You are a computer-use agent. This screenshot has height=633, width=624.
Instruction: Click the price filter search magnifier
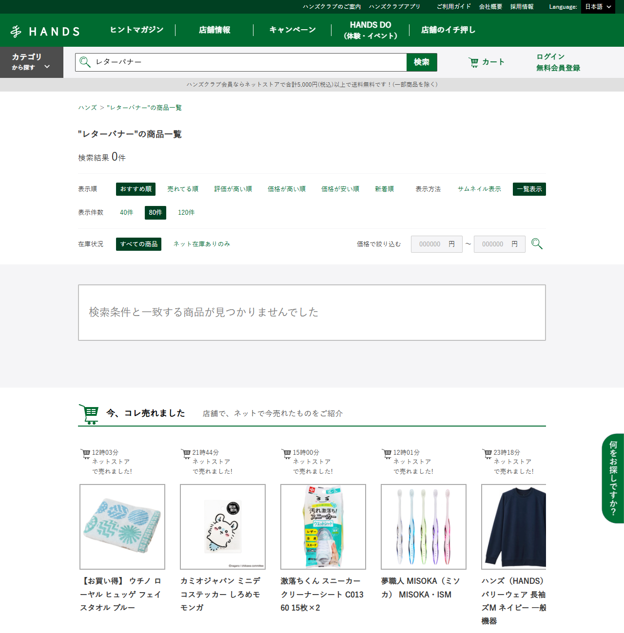tap(537, 243)
